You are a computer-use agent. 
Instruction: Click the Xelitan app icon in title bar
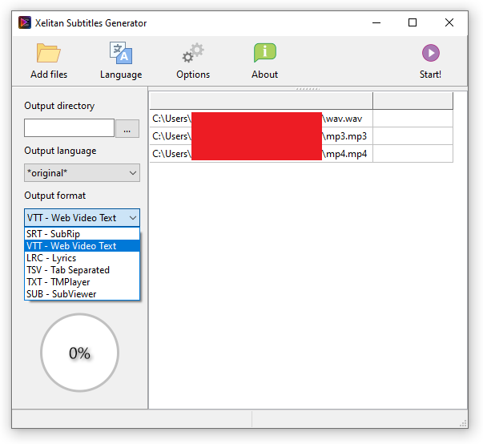click(x=26, y=23)
